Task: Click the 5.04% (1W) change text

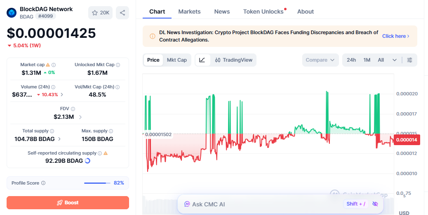Action: (27, 46)
